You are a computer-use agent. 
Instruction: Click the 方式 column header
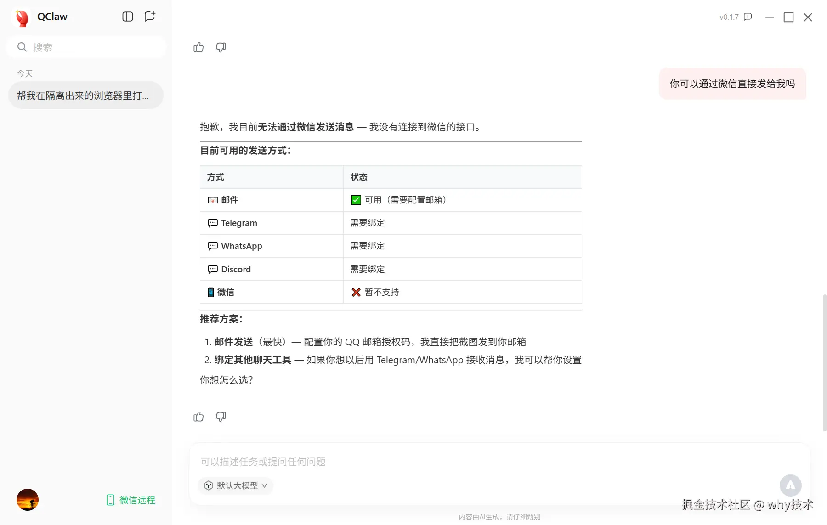pos(272,177)
